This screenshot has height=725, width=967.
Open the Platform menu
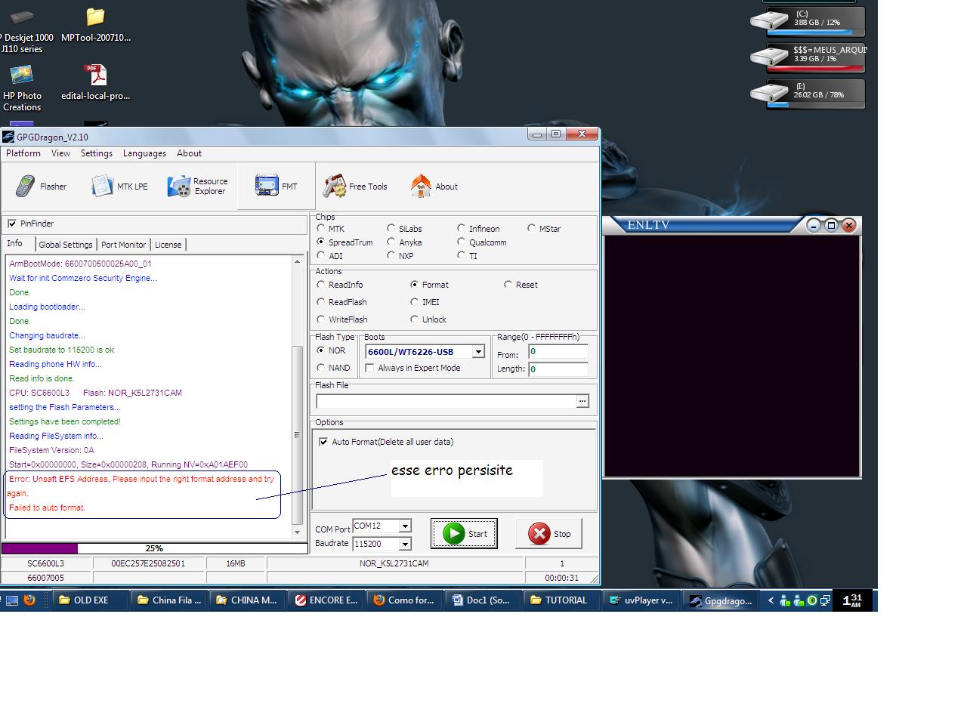(23, 153)
